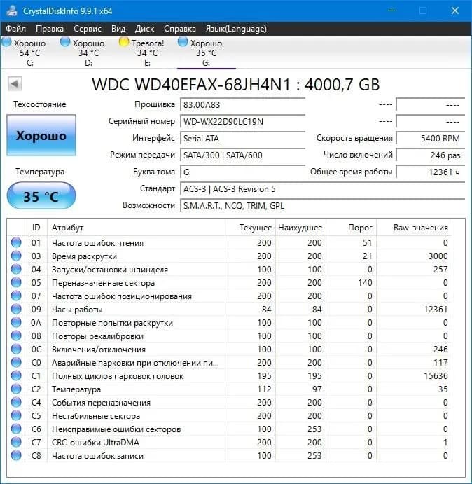The height and width of the screenshot is (484, 472).
Task: Open the Вид menu
Action: coord(118,29)
